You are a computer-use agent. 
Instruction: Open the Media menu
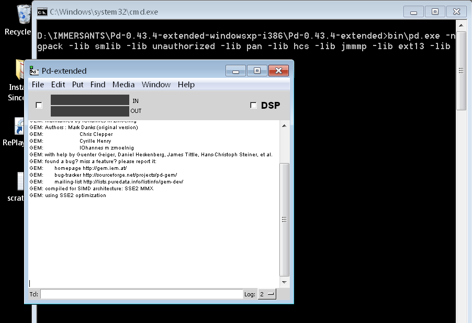[123, 85]
